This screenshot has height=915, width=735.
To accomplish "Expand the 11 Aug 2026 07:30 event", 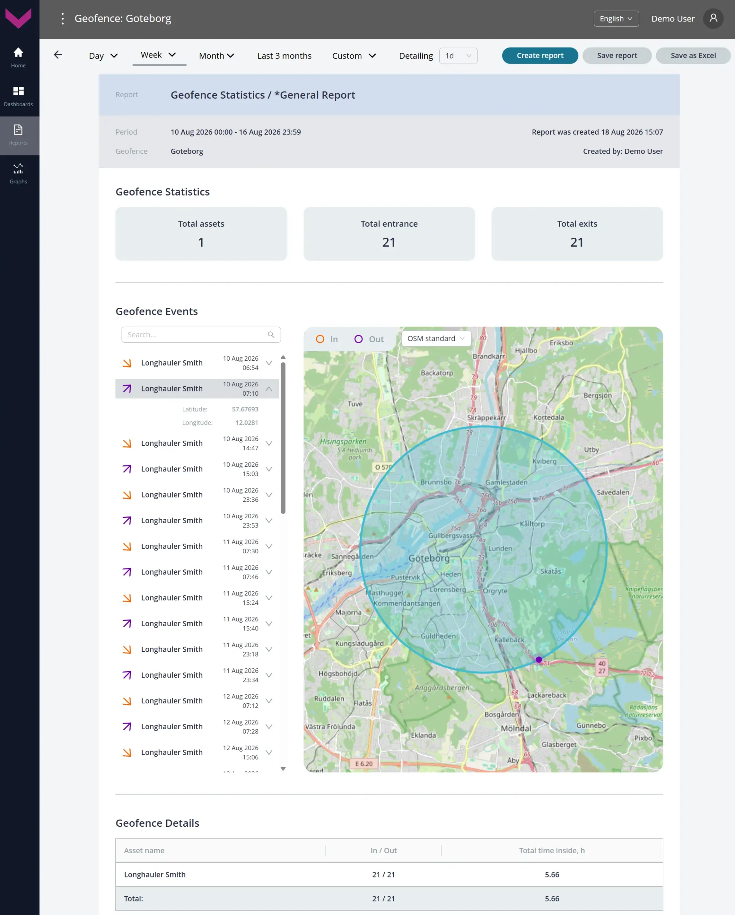I will coord(268,546).
